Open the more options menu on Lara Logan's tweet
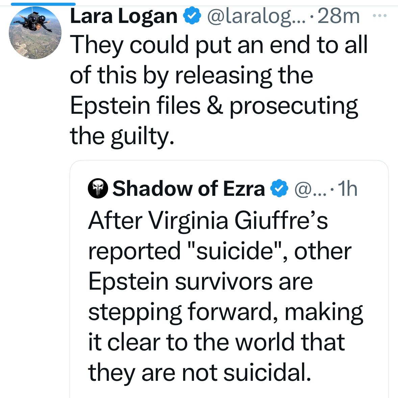Image resolution: width=398 pixels, height=398 pixels. [x=380, y=15]
